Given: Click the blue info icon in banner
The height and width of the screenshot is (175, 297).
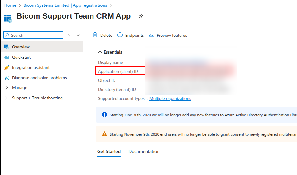Looking at the screenshot, I should coord(104,115).
